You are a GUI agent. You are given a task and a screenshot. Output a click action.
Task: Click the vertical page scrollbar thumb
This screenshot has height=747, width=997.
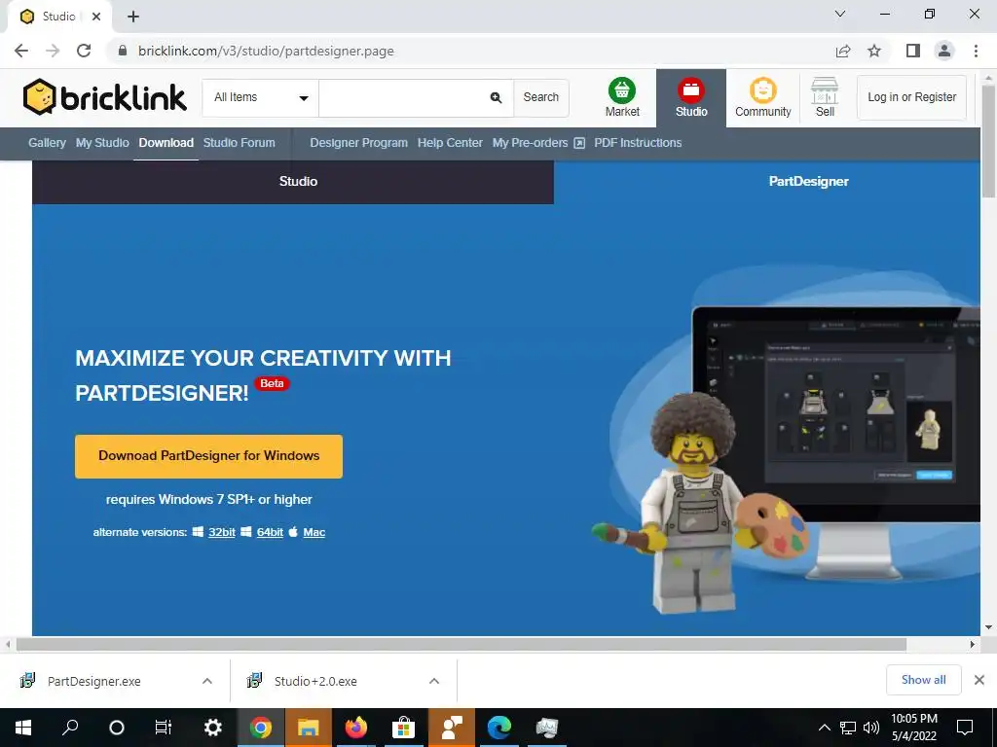click(988, 142)
